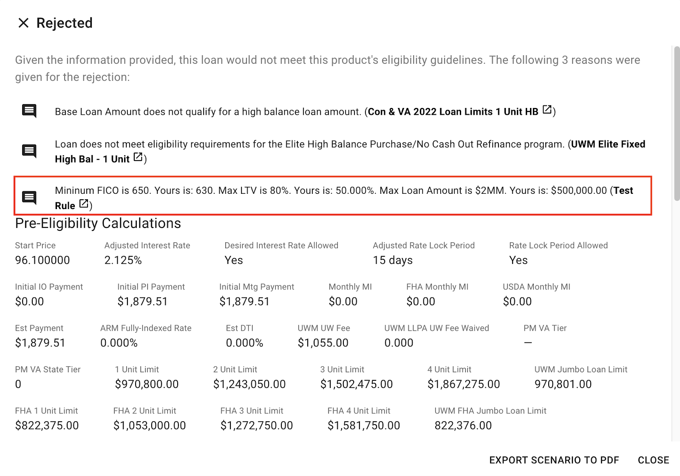
Task: Click 'Yes' under Desired Interest Rate Allowed
Action: click(x=234, y=260)
